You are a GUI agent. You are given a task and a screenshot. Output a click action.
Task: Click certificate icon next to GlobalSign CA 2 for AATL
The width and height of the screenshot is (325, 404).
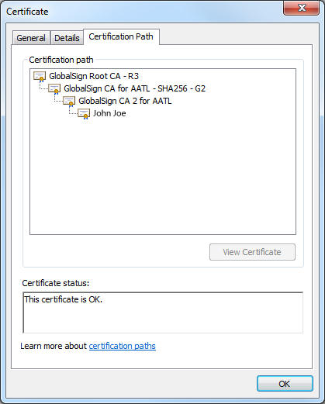69,102
